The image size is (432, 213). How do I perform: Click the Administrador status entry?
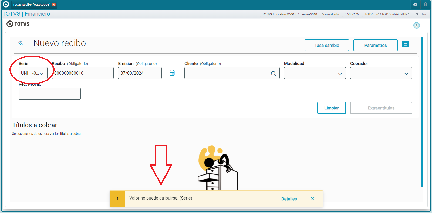pos(330,14)
